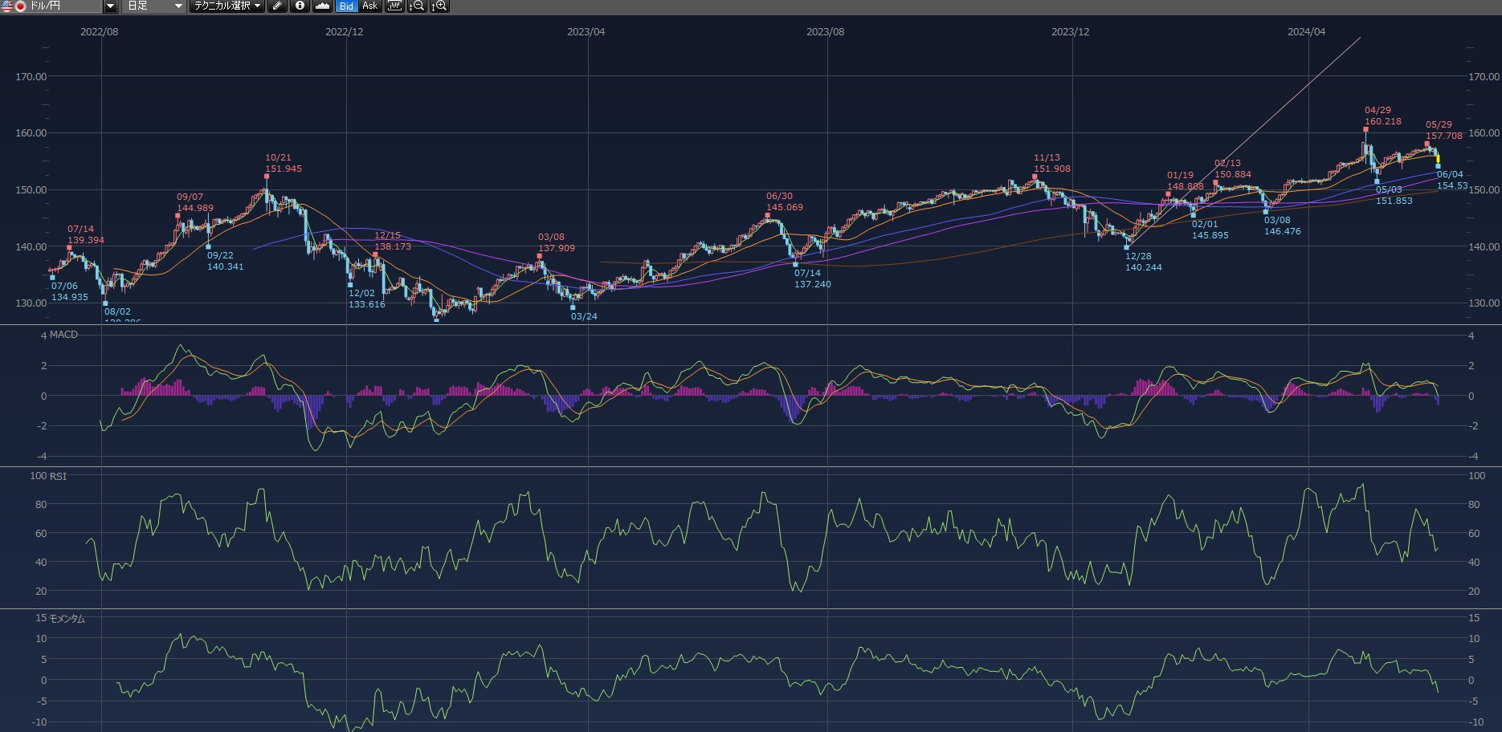Click the info icon in toolbar

300,6
